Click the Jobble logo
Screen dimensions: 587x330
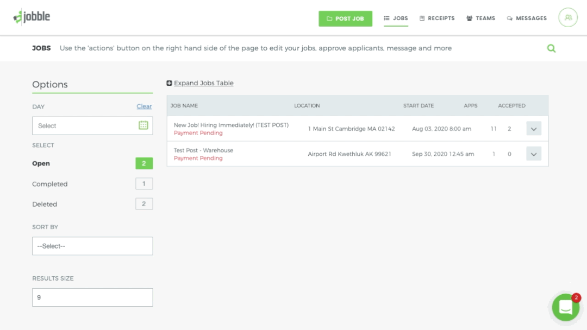click(x=32, y=17)
